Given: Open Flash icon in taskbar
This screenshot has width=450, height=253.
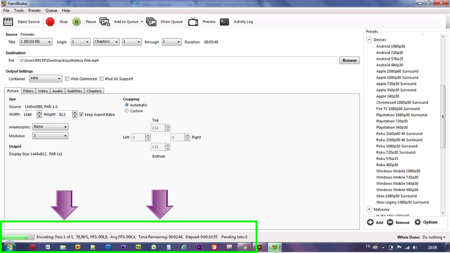Looking at the screenshot, I should click(33, 247).
